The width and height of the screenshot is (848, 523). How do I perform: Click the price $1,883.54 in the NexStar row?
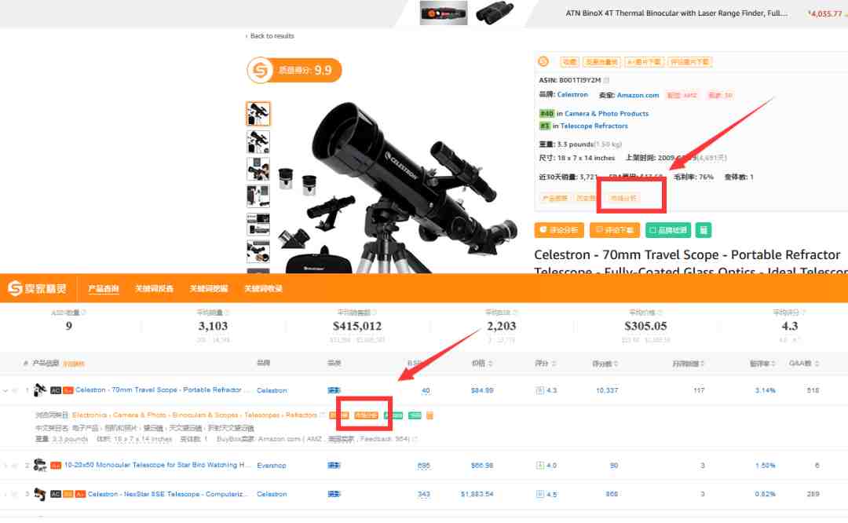point(477,494)
